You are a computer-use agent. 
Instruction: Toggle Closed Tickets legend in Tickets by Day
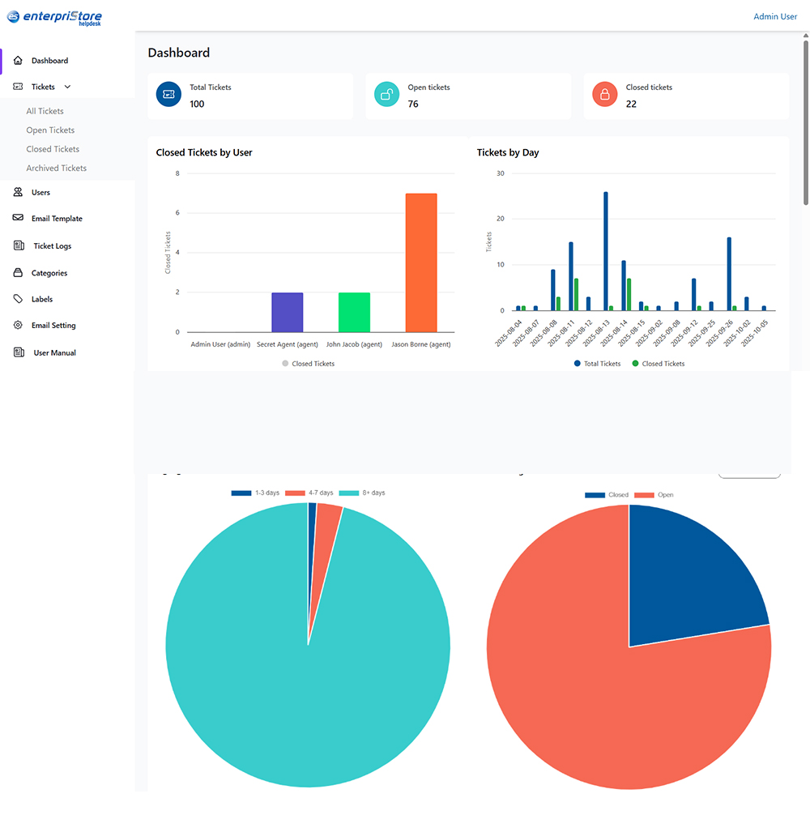658,364
